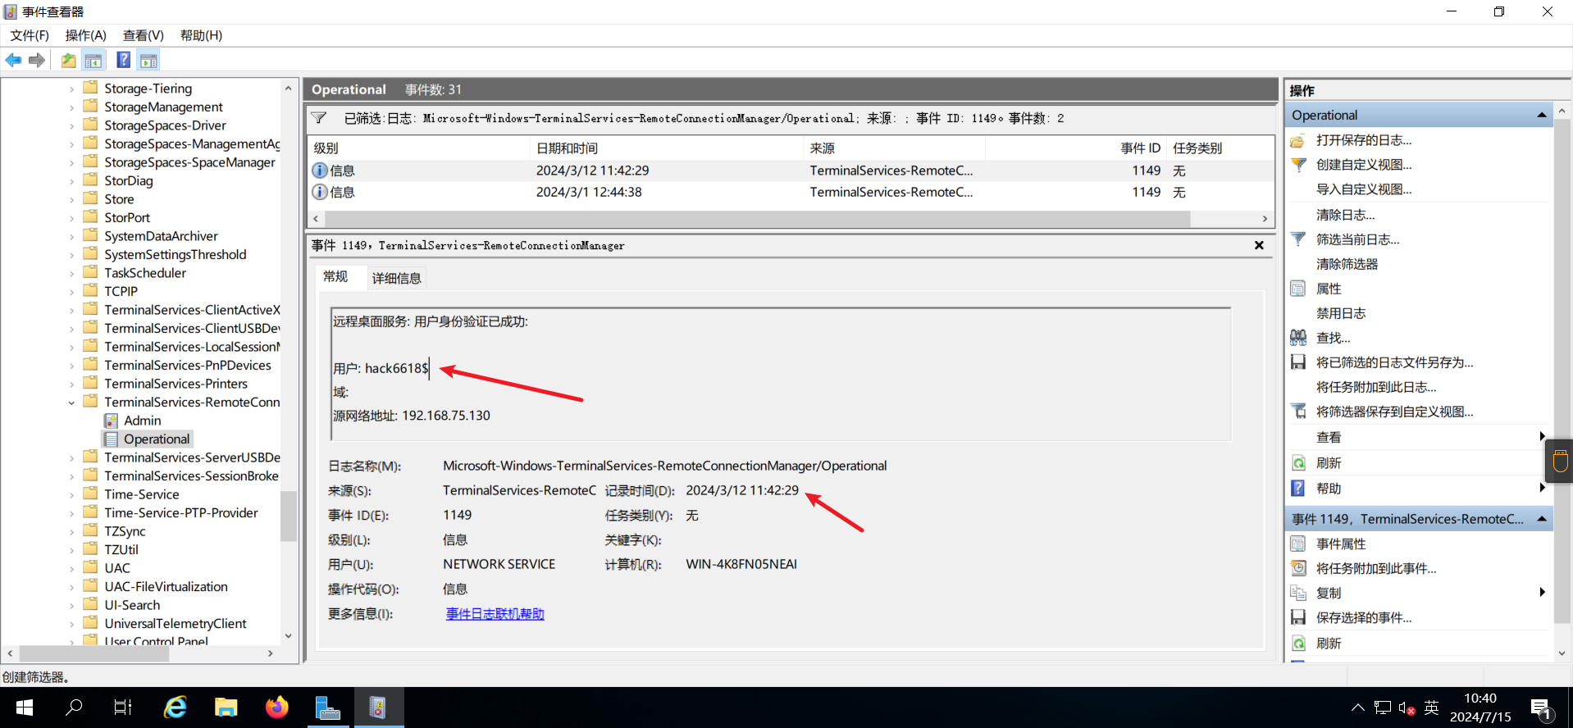Viewport: 1573px width, 728px height.
Task: Click the 查找 binoculars icon
Action: coord(1298,338)
